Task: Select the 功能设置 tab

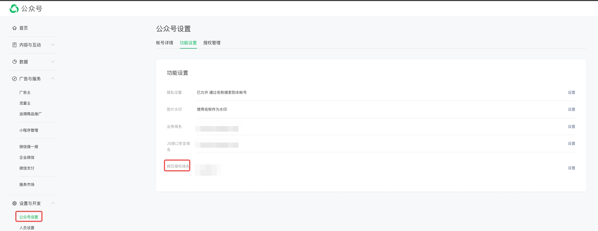Action: pos(188,43)
